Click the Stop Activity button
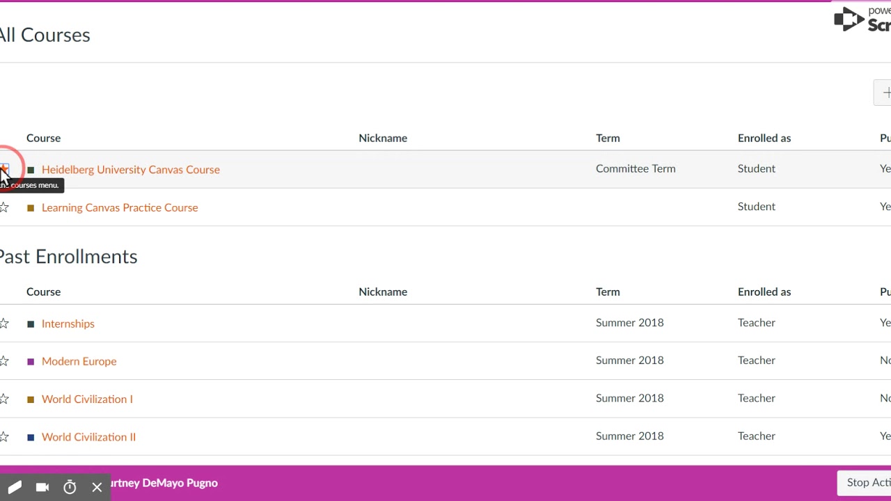The width and height of the screenshot is (891, 501). [x=864, y=482]
